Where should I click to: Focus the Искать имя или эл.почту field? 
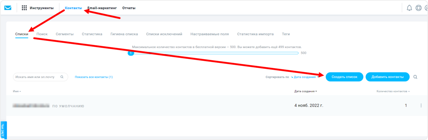[40, 77]
